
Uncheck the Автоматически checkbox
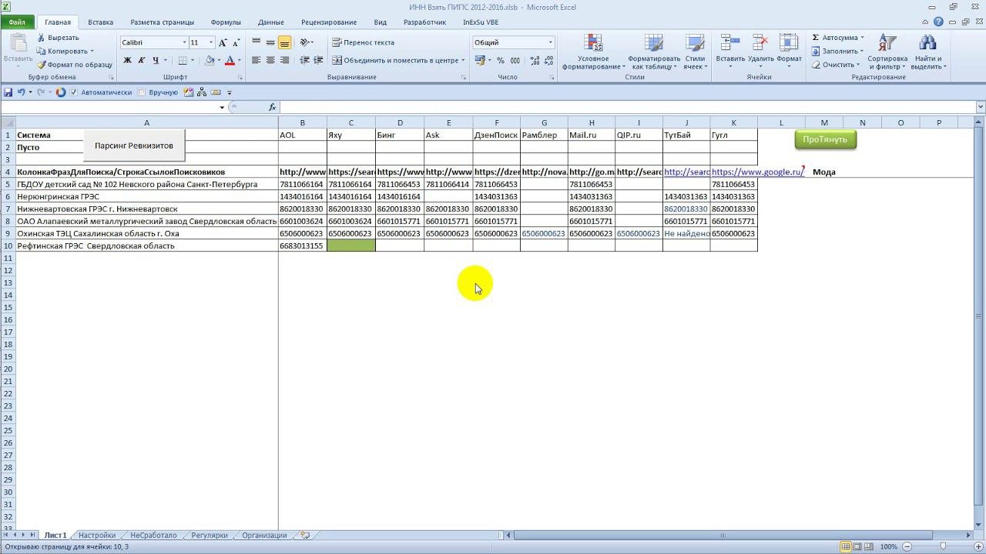tap(74, 92)
